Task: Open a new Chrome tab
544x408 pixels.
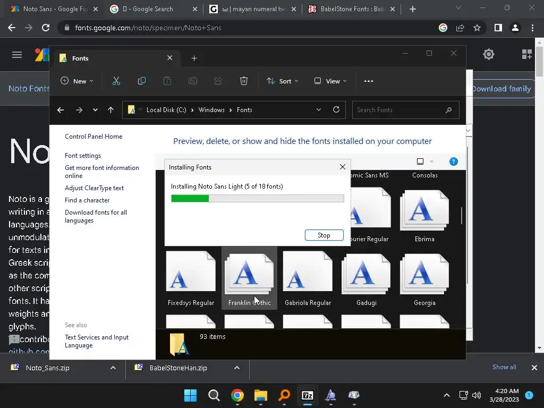Action: (412, 9)
